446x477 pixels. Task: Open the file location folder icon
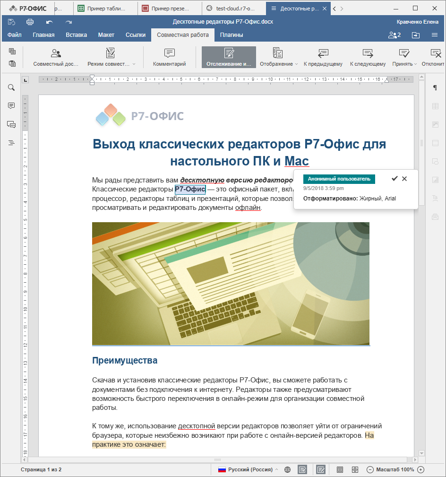416,35
